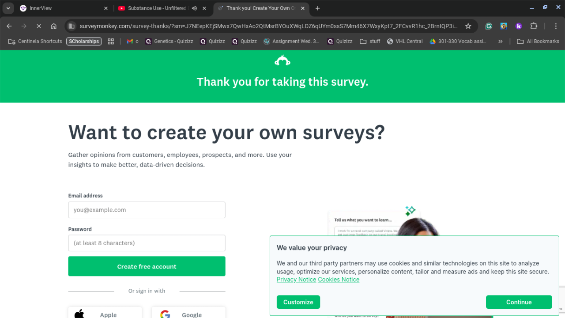View site information icon in address bar

click(x=72, y=26)
